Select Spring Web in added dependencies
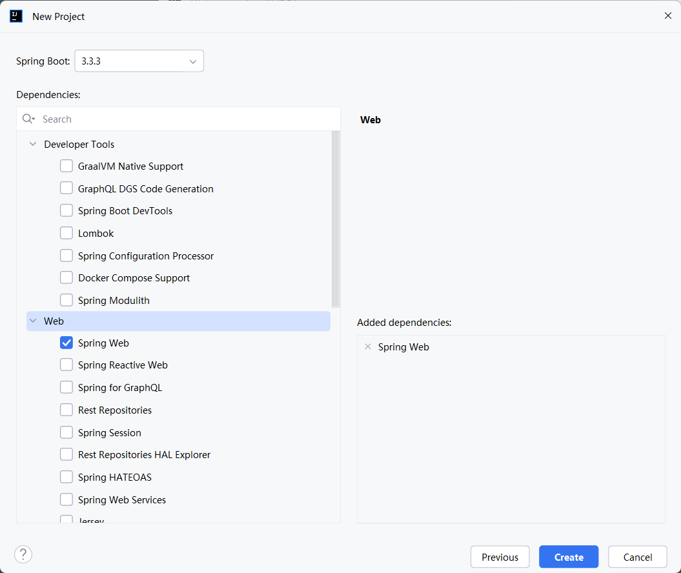Viewport: 681px width, 573px height. click(403, 347)
